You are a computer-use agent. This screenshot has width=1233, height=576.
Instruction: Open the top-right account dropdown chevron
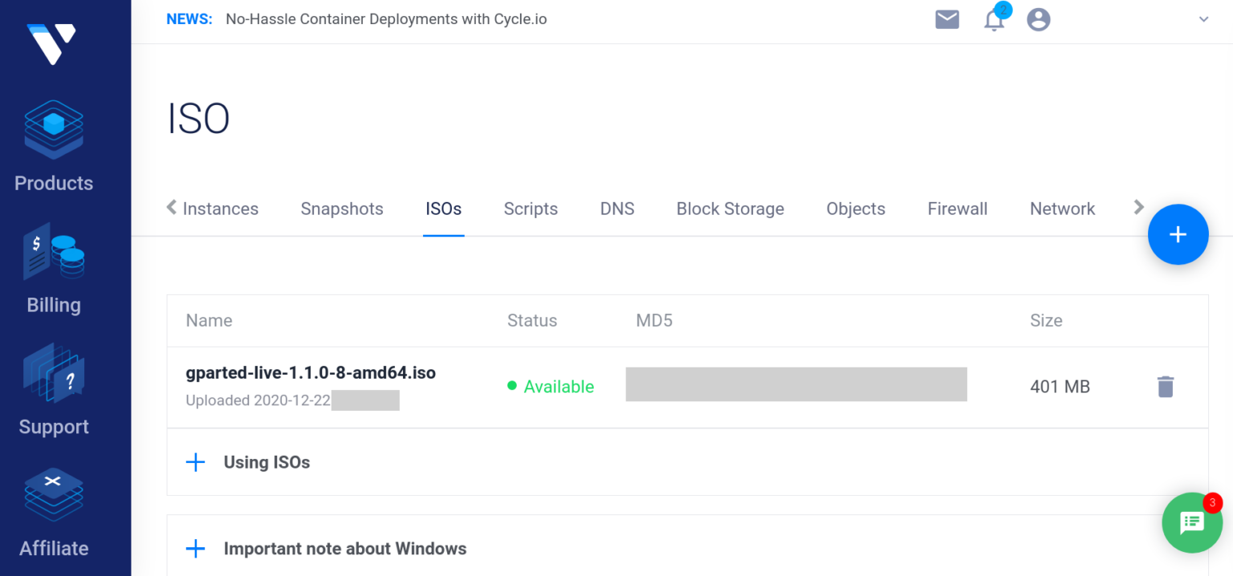(1203, 19)
